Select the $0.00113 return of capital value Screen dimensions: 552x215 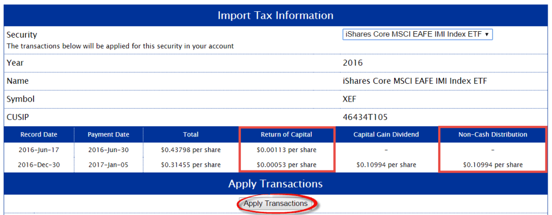[286, 150]
